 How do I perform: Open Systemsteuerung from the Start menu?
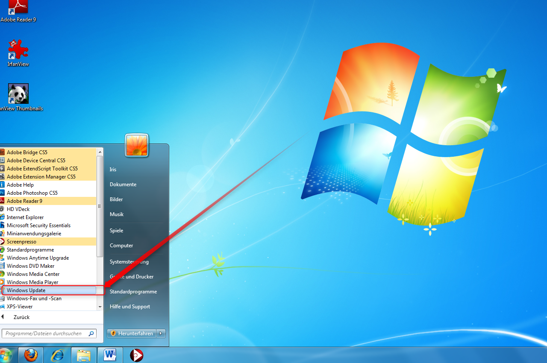click(x=129, y=262)
